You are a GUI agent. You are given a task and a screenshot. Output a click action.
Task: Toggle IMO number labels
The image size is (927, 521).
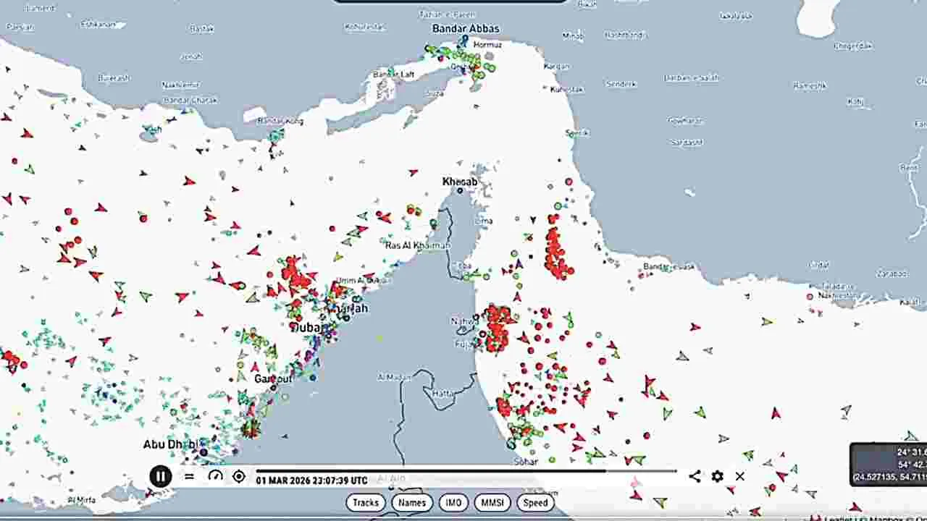click(x=453, y=502)
